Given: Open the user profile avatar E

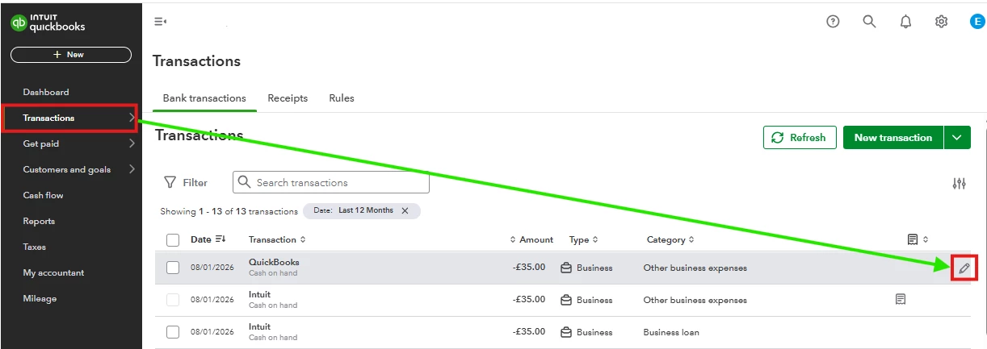Looking at the screenshot, I should click(x=977, y=22).
